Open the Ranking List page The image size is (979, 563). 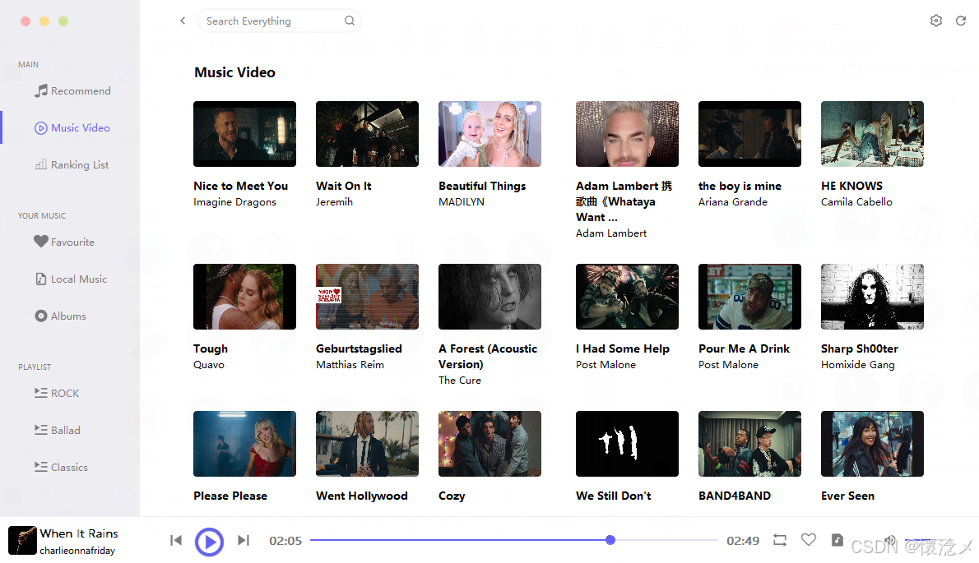click(72, 164)
